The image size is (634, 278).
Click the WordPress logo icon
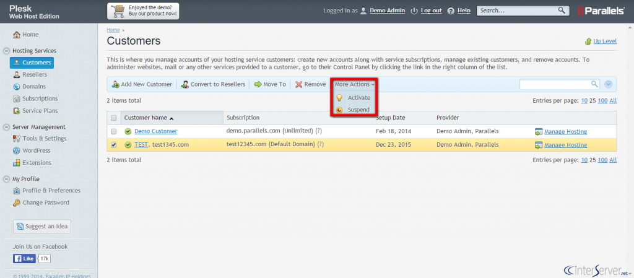click(17, 150)
